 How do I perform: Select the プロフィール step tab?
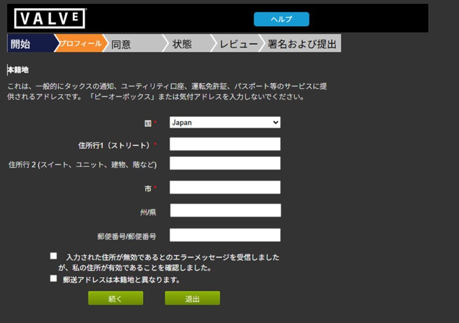coord(81,43)
